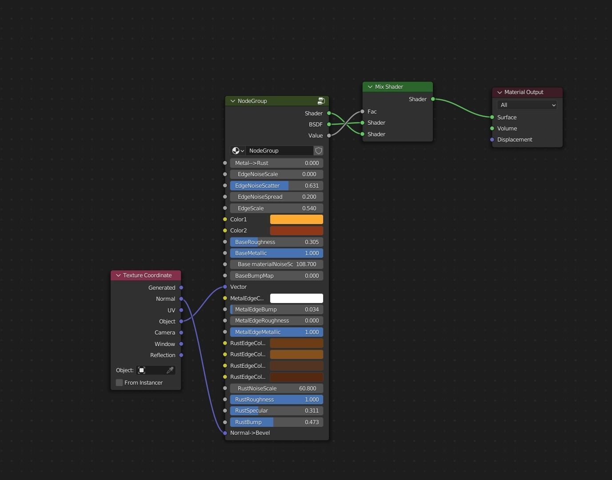612x480 pixels.
Task: Open the All render target dropdown in Material Output
Action: 527,105
